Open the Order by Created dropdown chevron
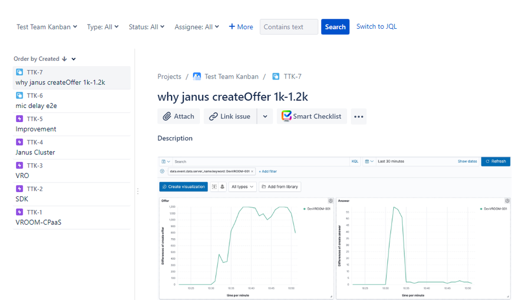 74,59
